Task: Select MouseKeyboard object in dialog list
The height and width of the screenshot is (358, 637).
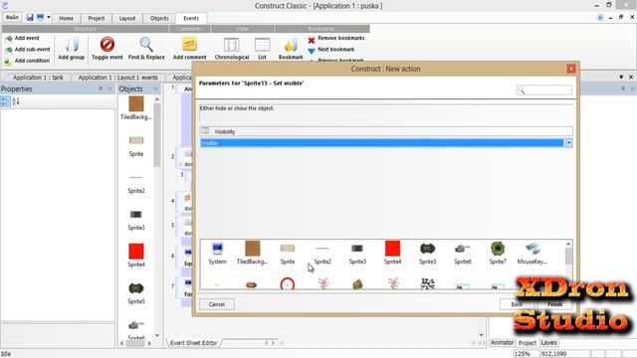Action: point(532,254)
